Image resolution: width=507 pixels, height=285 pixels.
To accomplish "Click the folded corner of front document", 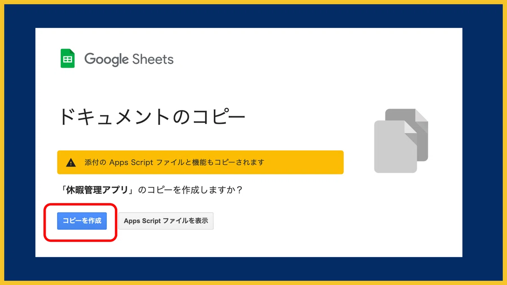I will pos(411,126).
